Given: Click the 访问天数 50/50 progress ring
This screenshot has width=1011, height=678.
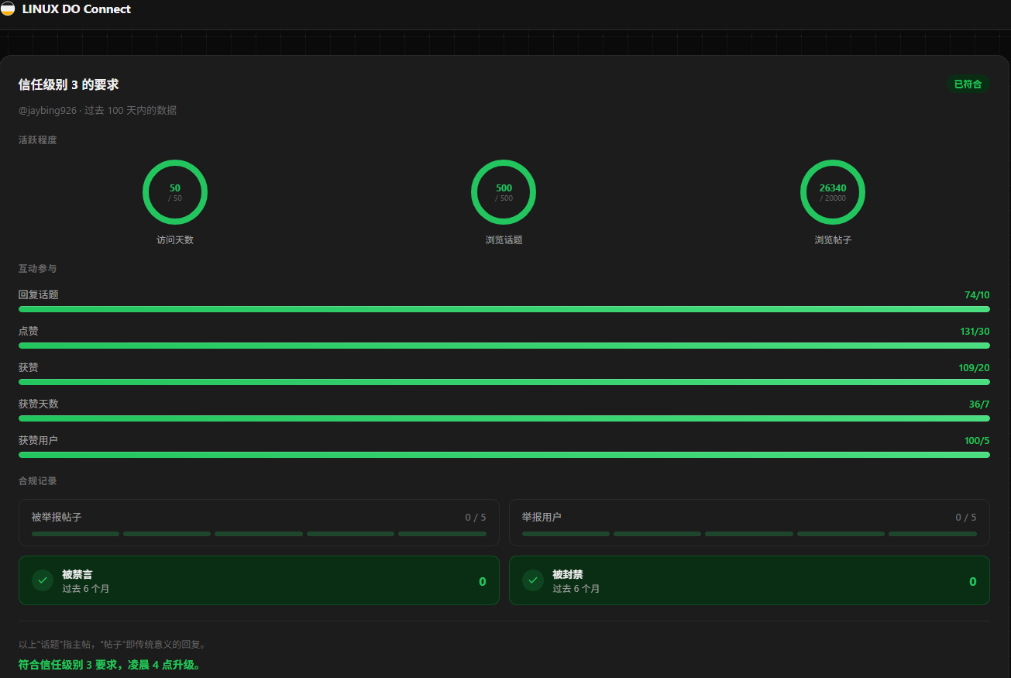Looking at the screenshot, I should coord(175,192).
